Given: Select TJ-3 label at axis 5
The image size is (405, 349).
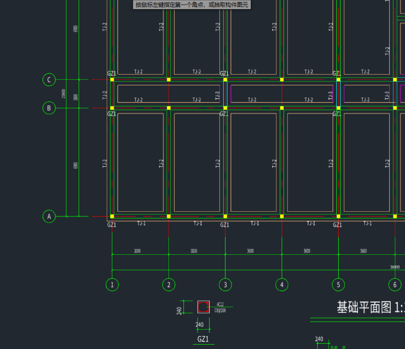Looking at the screenshot, I should (x=330, y=96).
